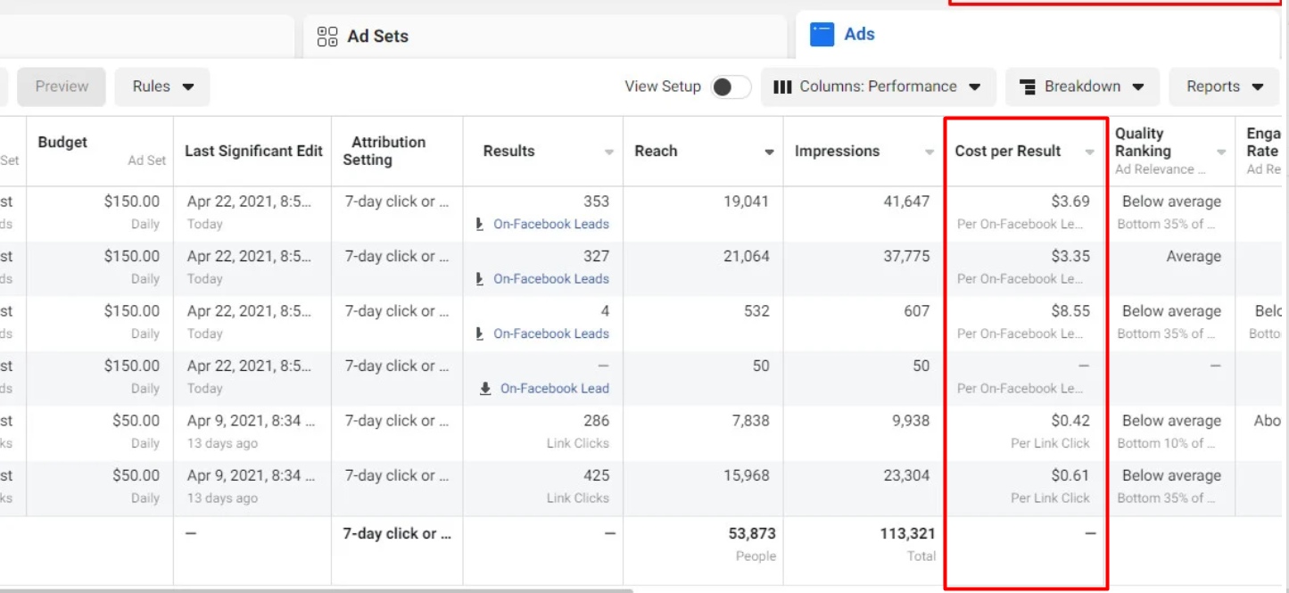Click the Ad Sets grid icon
Image resolution: width=1289 pixels, height=593 pixels.
[327, 37]
